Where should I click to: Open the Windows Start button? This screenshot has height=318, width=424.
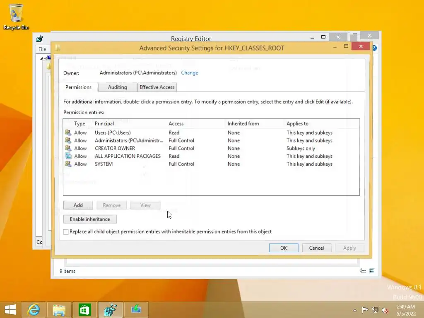(10, 310)
